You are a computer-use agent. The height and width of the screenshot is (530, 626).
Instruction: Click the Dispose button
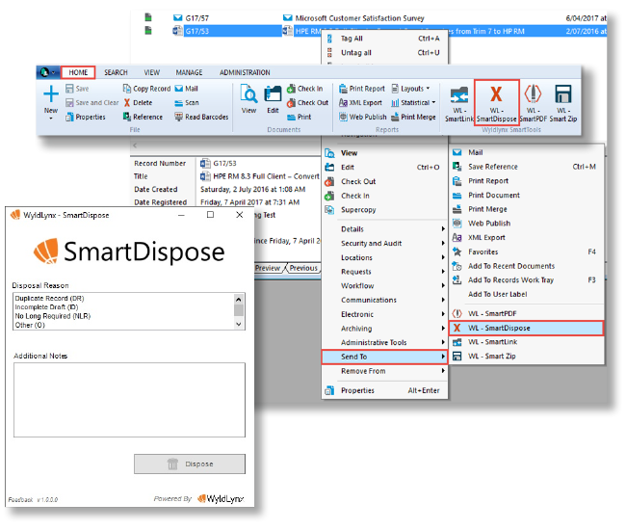(190, 464)
